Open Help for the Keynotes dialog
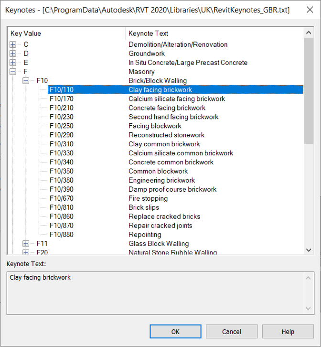Screen dimensions: 321x347 [288, 332]
